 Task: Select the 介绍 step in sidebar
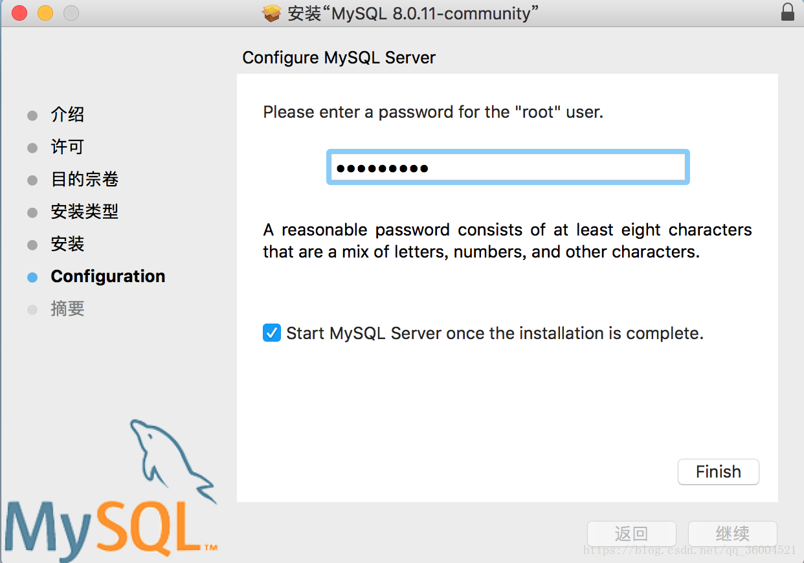67,115
